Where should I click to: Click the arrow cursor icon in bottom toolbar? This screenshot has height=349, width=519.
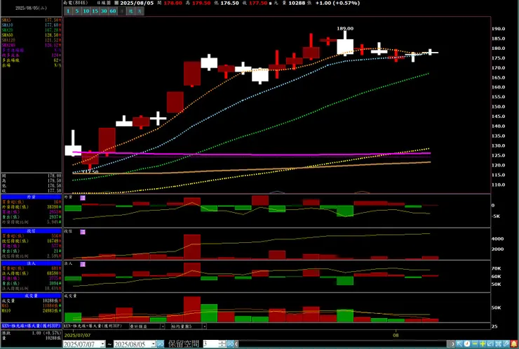[459, 344]
